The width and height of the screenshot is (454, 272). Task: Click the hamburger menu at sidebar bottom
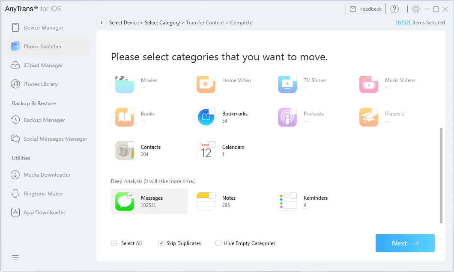[15, 257]
